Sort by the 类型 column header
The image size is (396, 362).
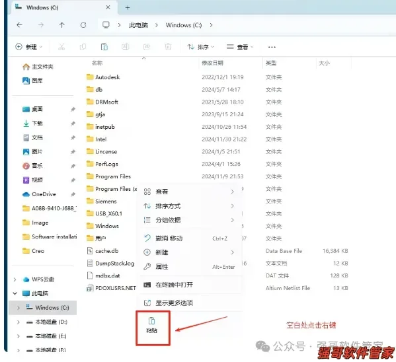(x=271, y=63)
